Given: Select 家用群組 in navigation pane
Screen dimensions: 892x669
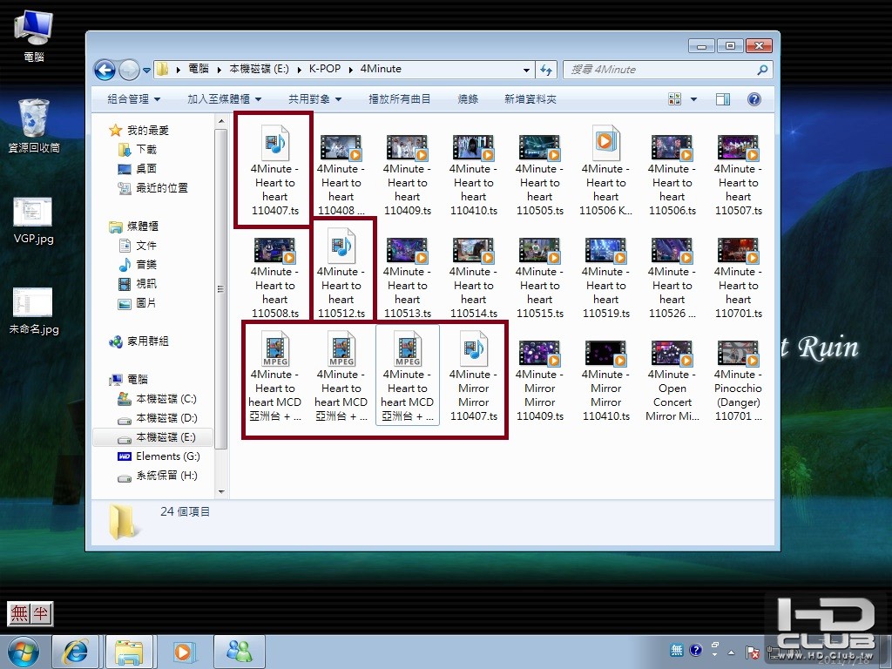Looking at the screenshot, I should pos(139,341).
